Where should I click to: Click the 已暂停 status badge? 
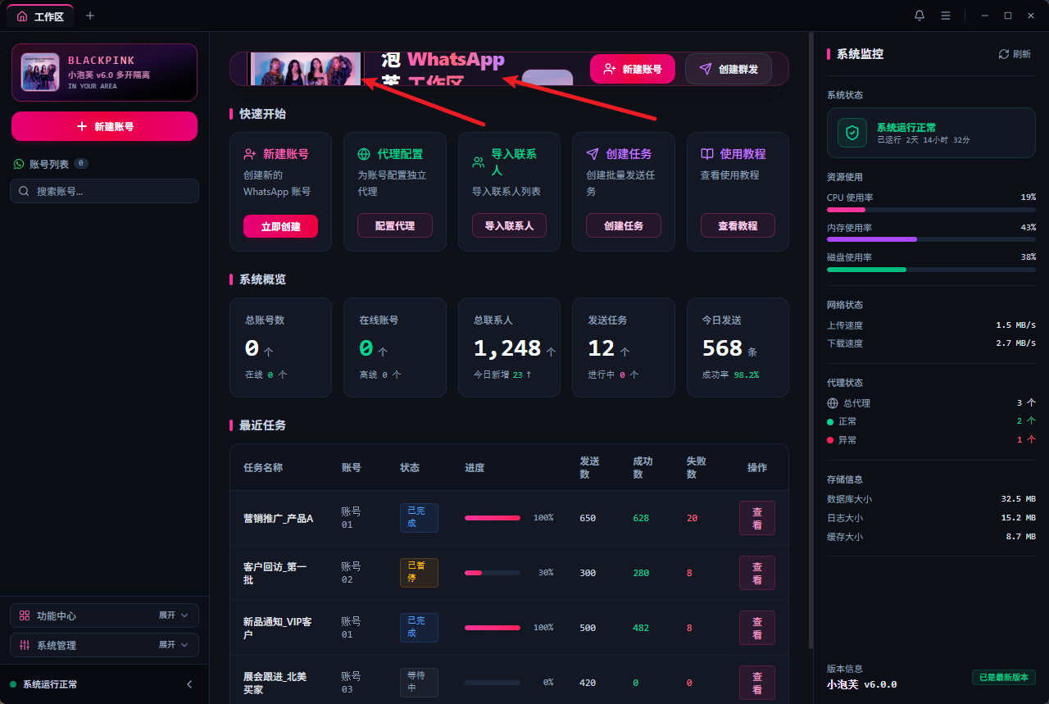[x=419, y=573]
